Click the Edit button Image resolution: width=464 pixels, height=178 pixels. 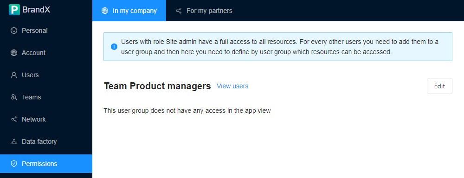click(439, 86)
